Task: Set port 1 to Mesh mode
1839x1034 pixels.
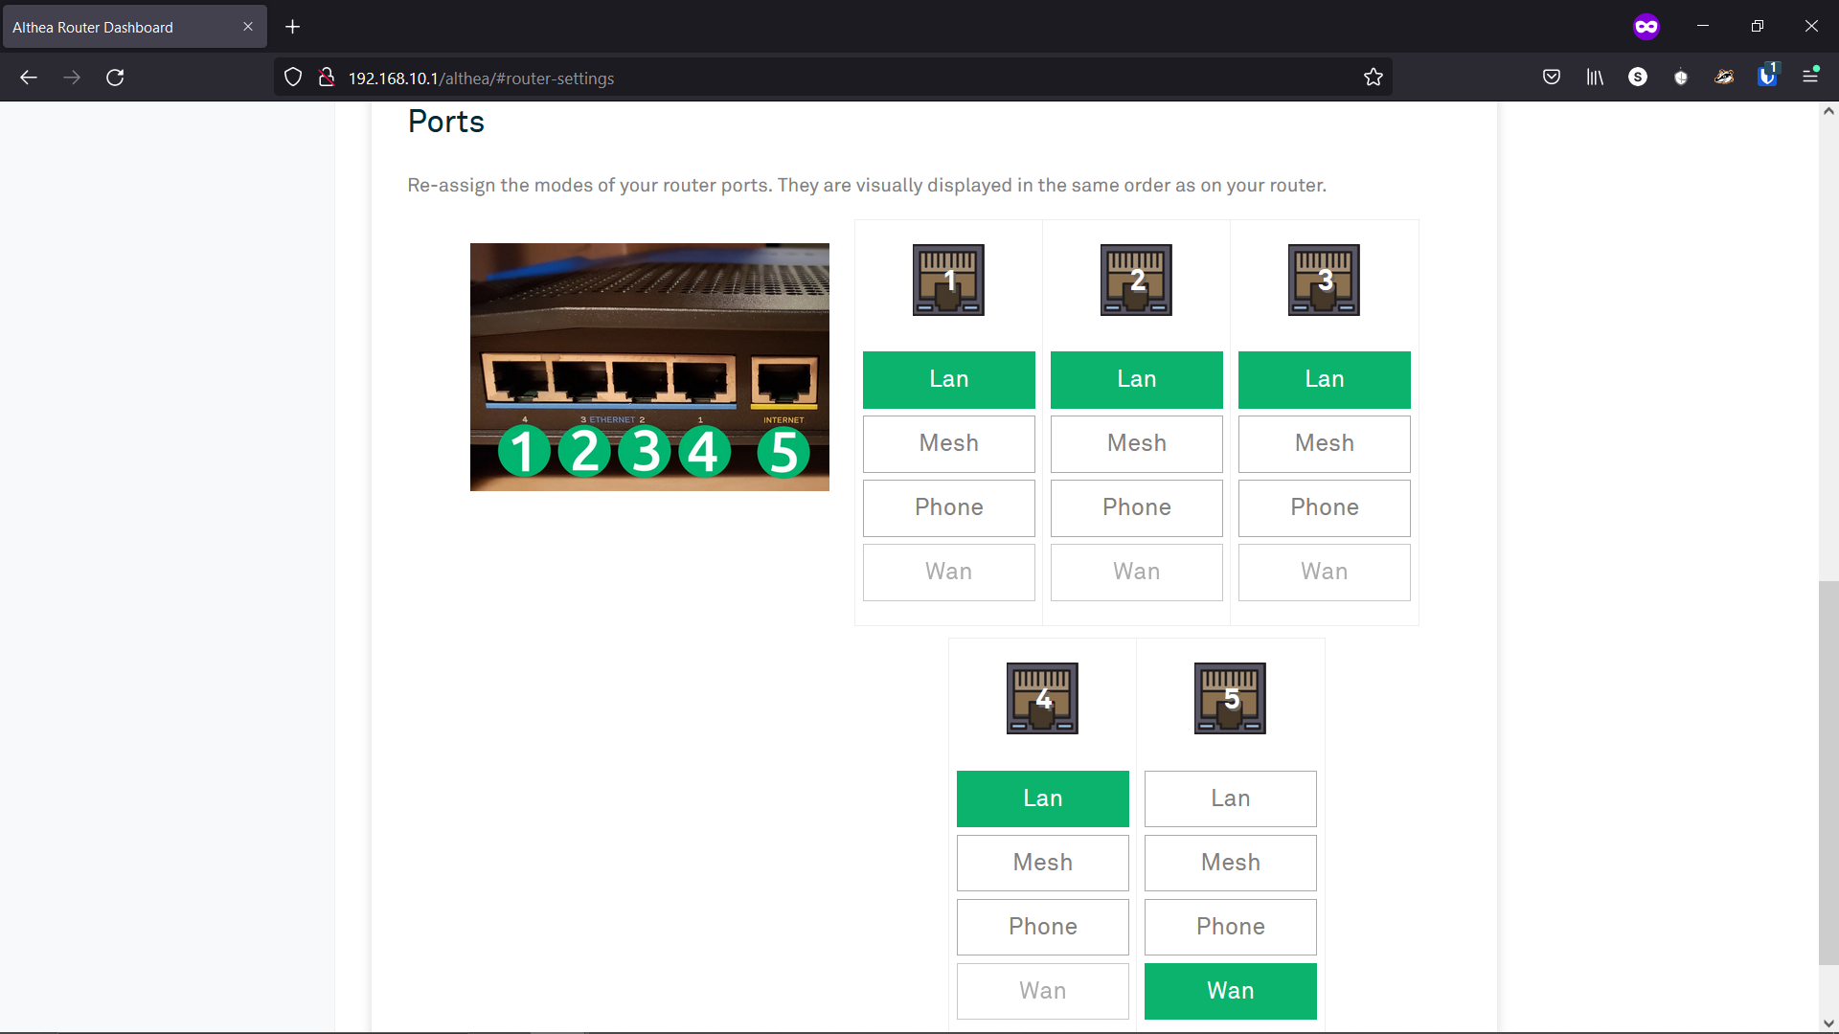Action: point(948,444)
